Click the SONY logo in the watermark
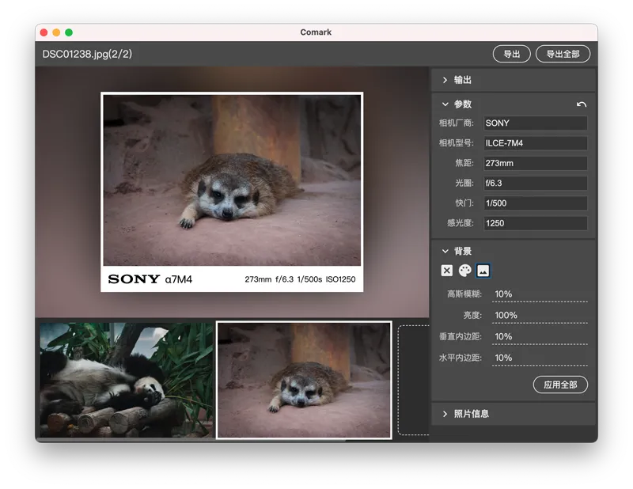 click(134, 279)
